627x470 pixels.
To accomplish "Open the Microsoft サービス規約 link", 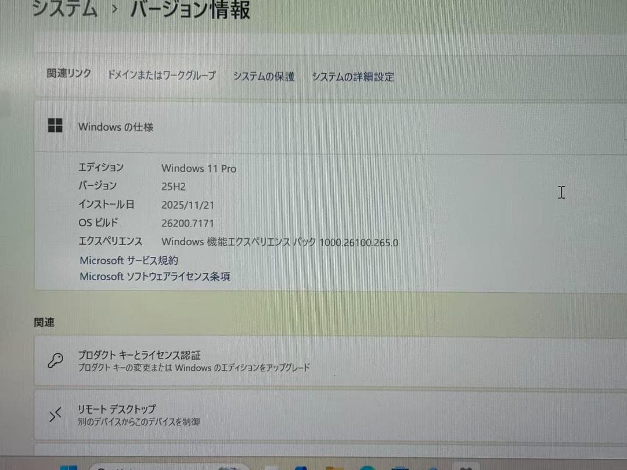I will [129, 260].
